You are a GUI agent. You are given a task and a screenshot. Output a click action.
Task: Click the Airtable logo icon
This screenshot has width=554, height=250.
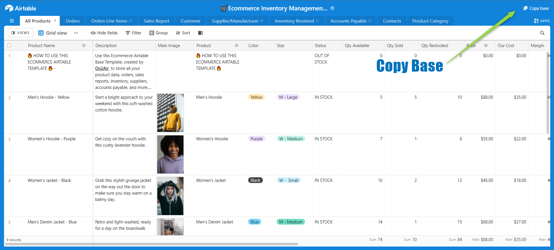click(9, 8)
